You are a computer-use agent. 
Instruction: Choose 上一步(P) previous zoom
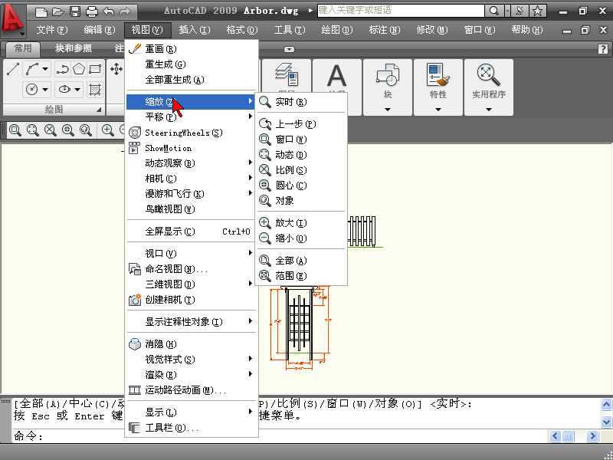[x=301, y=124]
